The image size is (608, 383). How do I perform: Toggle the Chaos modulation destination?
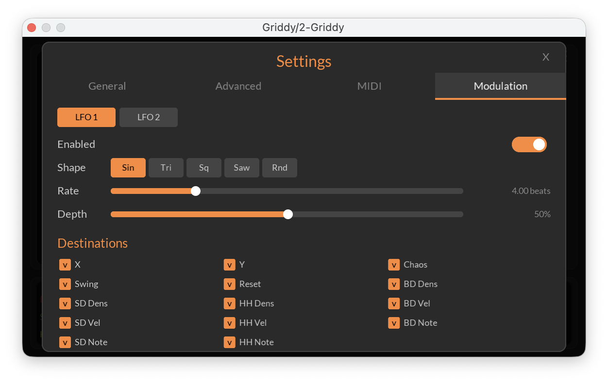(x=394, y=265)
